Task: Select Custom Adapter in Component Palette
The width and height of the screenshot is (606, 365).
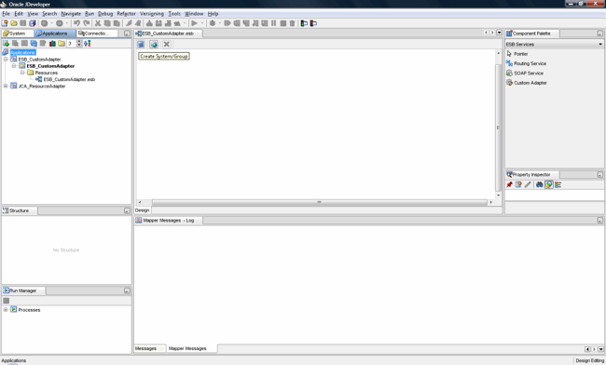Action: (x=527, y=83)
